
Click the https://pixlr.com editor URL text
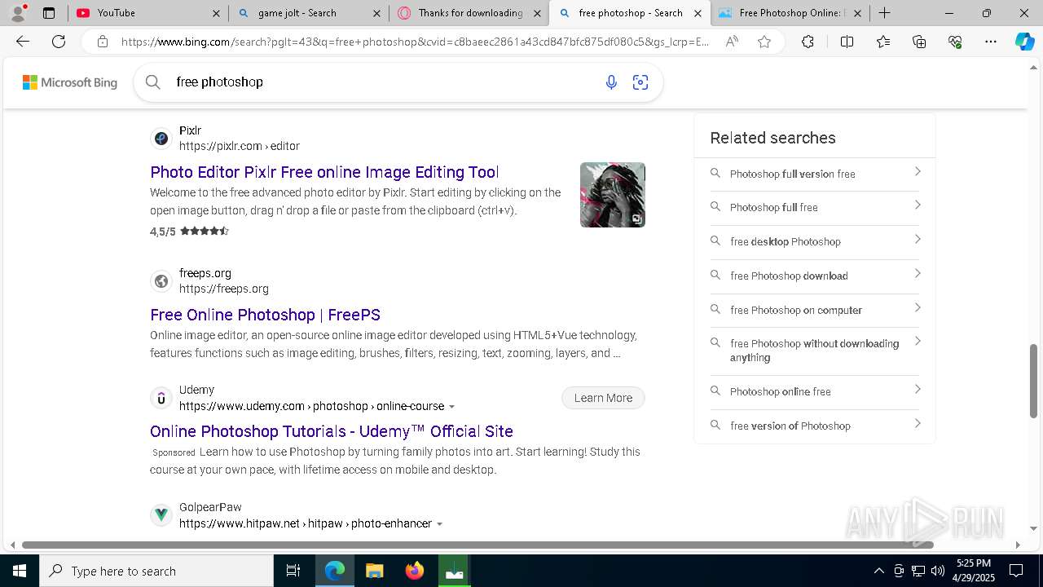coord(240,146)
